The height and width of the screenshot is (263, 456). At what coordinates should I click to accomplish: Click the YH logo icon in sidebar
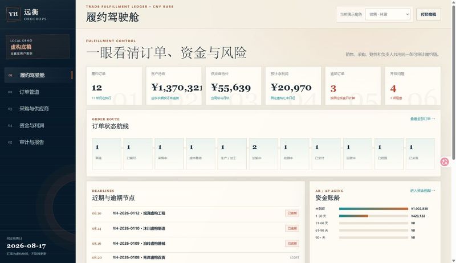13,14
